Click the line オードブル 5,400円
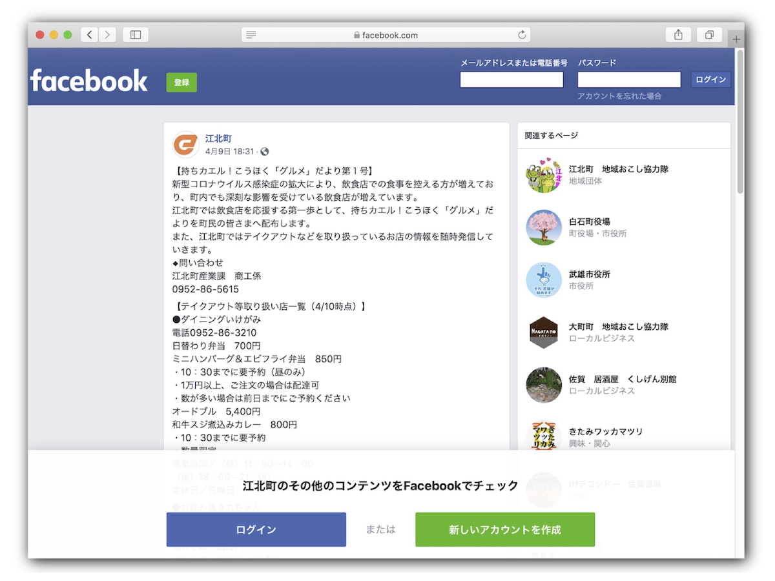Image resolution: width=775 pixels, height=581 pixels. 216,411
